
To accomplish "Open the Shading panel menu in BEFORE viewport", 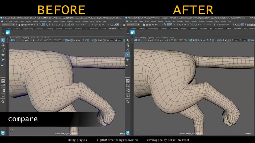I will [x=18, y=38].
